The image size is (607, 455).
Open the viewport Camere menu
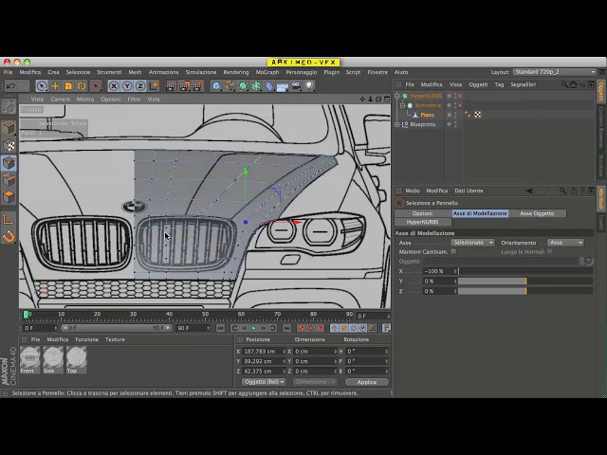[x=61, y=100]
